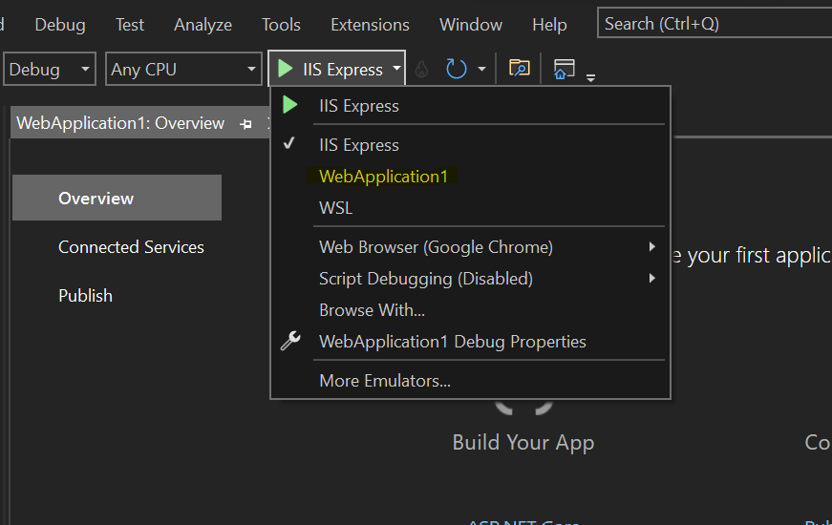Open the toolbar overflow options arrow

coord(590,77)
